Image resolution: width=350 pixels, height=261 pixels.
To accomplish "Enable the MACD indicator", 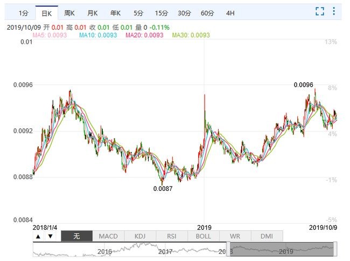I will [108, 236].
